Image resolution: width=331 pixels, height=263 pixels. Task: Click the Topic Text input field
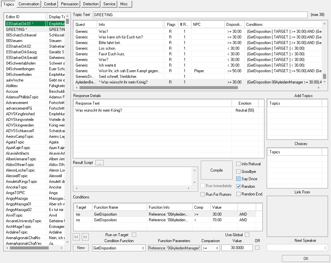click(200, 15)
